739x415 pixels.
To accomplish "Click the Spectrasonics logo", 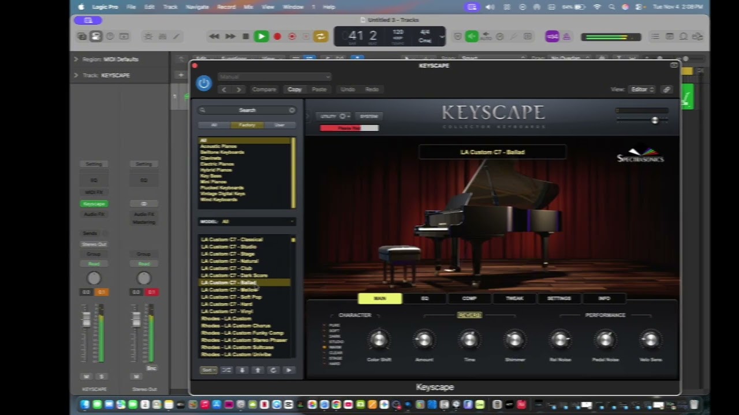I will coord(641,155).
